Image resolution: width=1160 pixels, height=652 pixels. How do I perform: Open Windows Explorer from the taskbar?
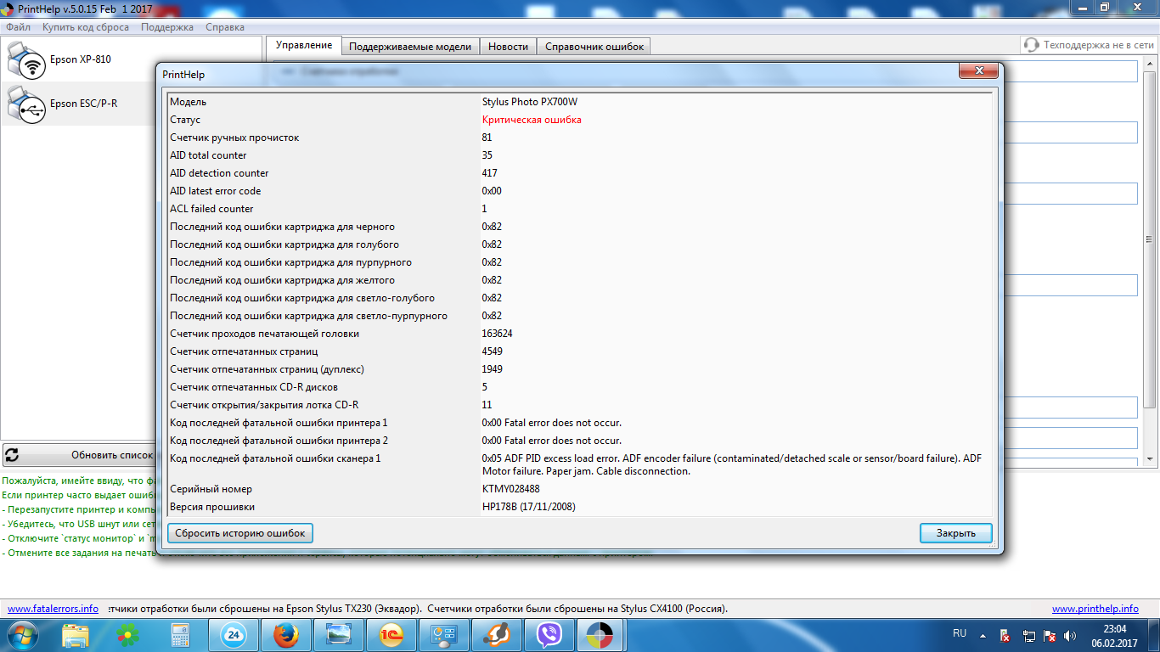(76, 634)
